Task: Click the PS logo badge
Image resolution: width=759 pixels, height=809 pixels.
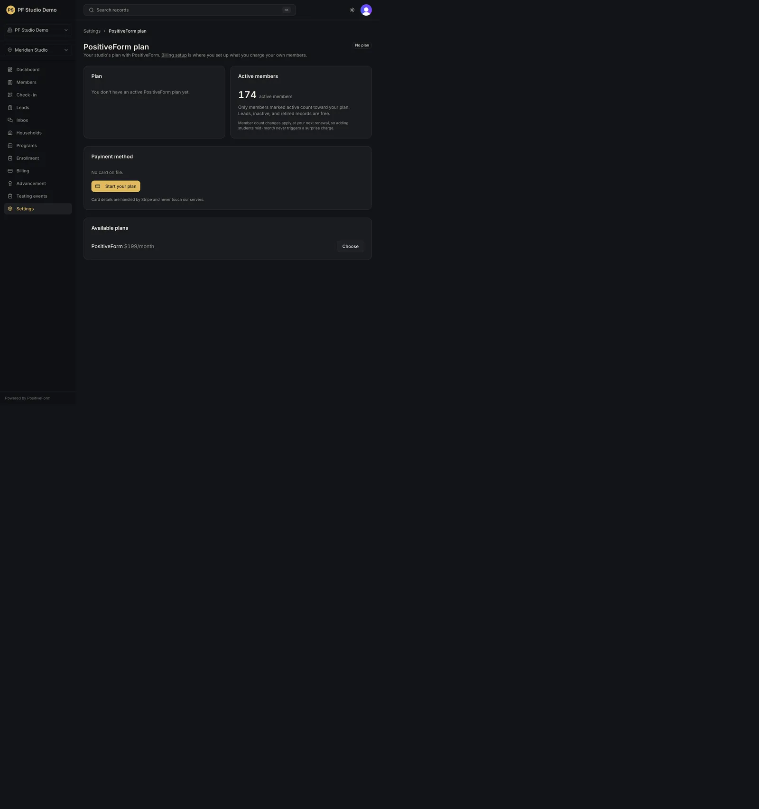Action: [10, 10]
